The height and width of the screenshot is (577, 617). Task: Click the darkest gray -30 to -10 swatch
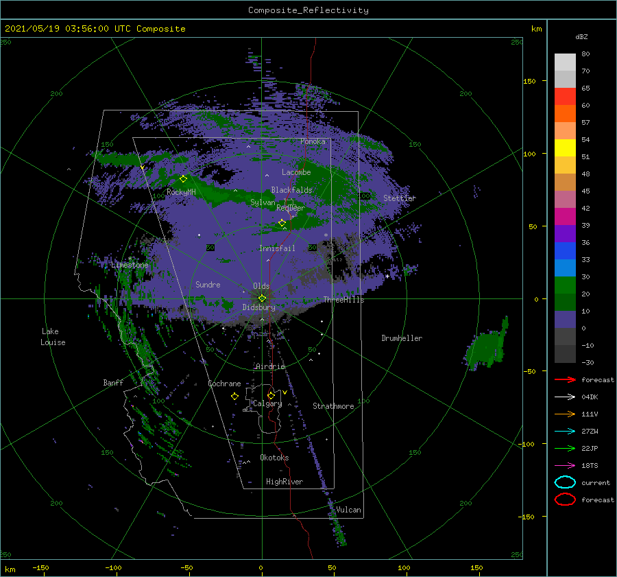(x=565, y=354)
